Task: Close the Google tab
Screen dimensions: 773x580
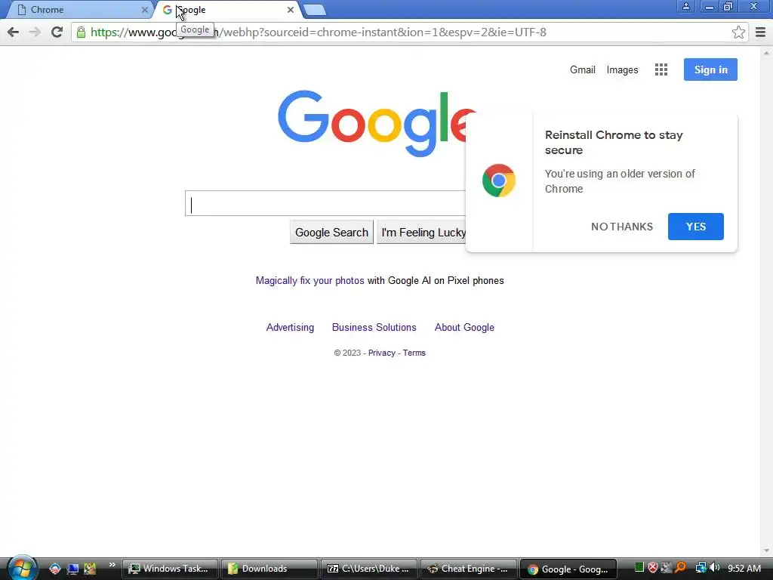Action: tap(291, 9)
